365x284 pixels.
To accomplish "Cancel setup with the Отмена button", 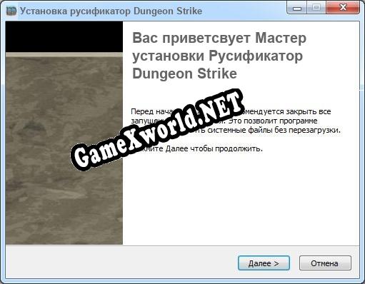I will point(325,263).
